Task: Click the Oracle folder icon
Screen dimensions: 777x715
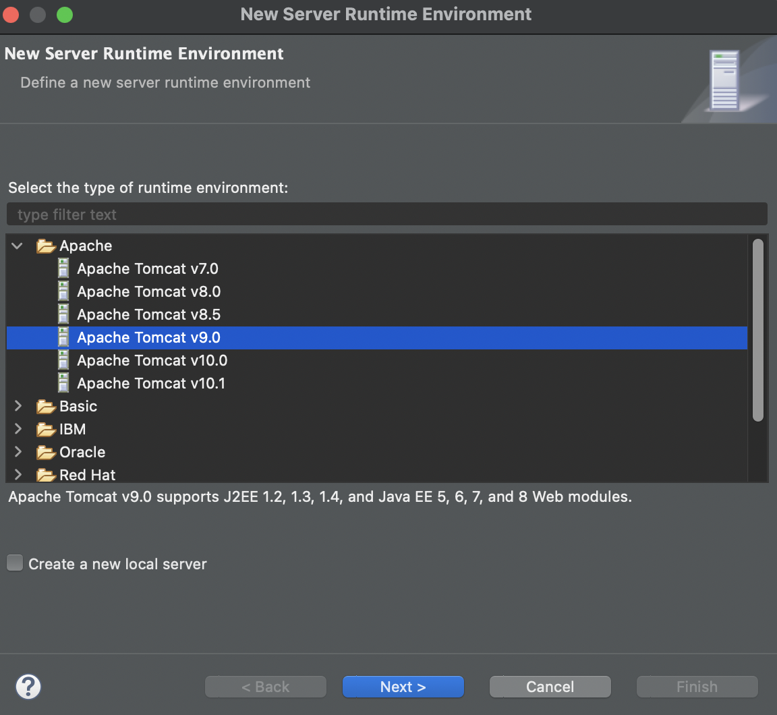Action: [x=46, y=452]
